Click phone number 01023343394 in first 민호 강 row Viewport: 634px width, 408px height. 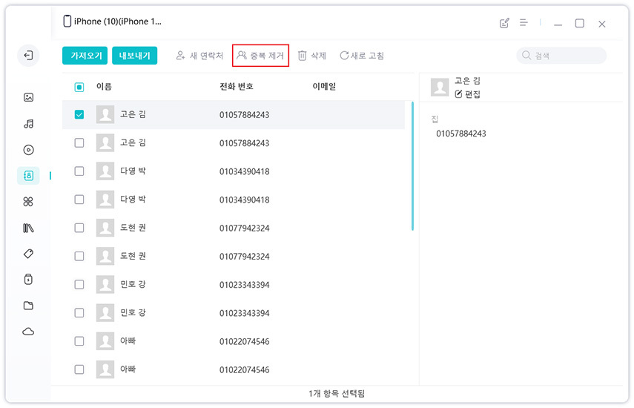coord(244,285)
